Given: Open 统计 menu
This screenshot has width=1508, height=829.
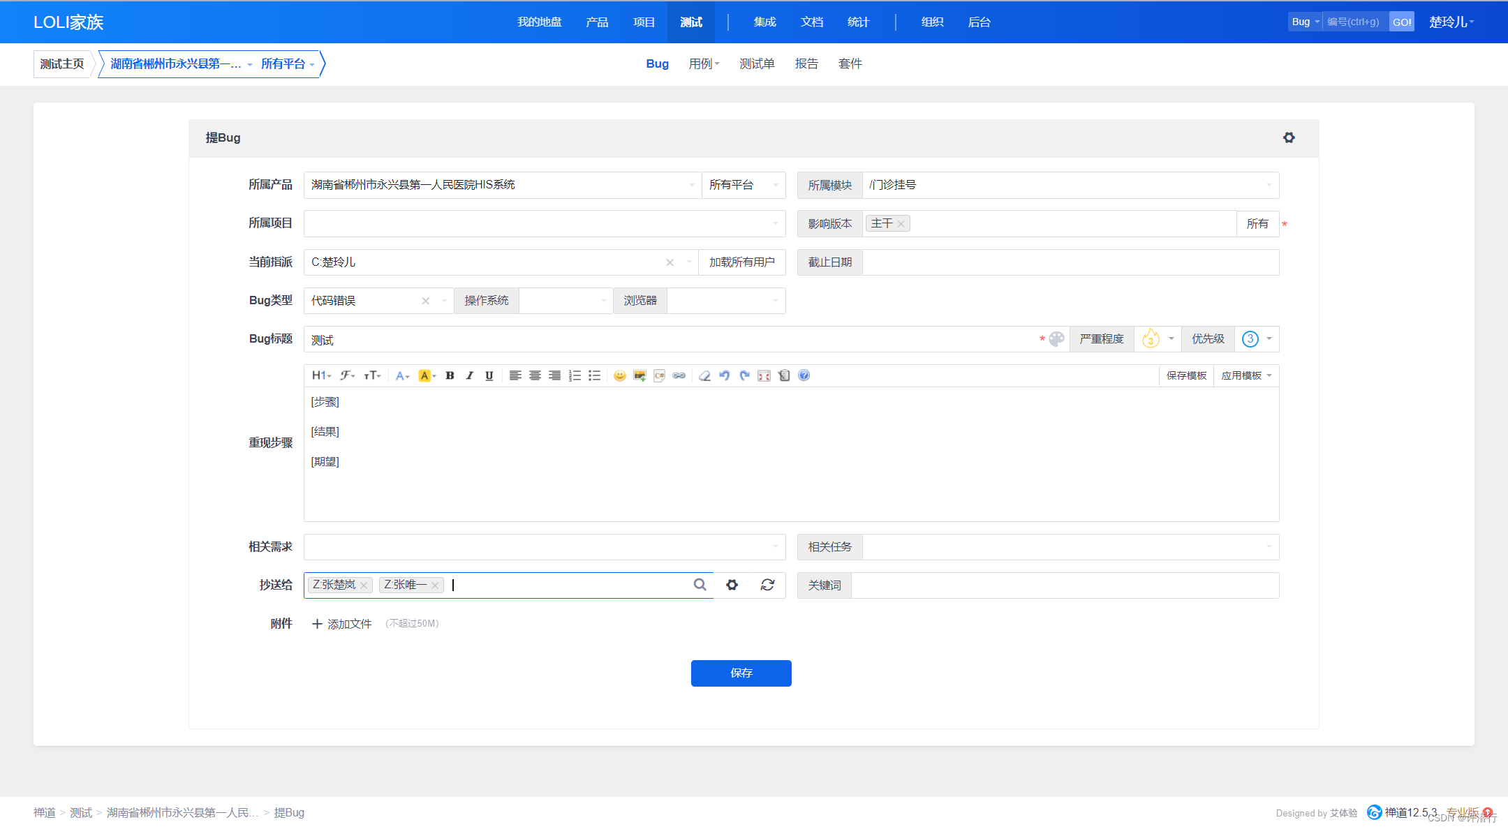Looking at the screenshot, I should click(858, 22).
